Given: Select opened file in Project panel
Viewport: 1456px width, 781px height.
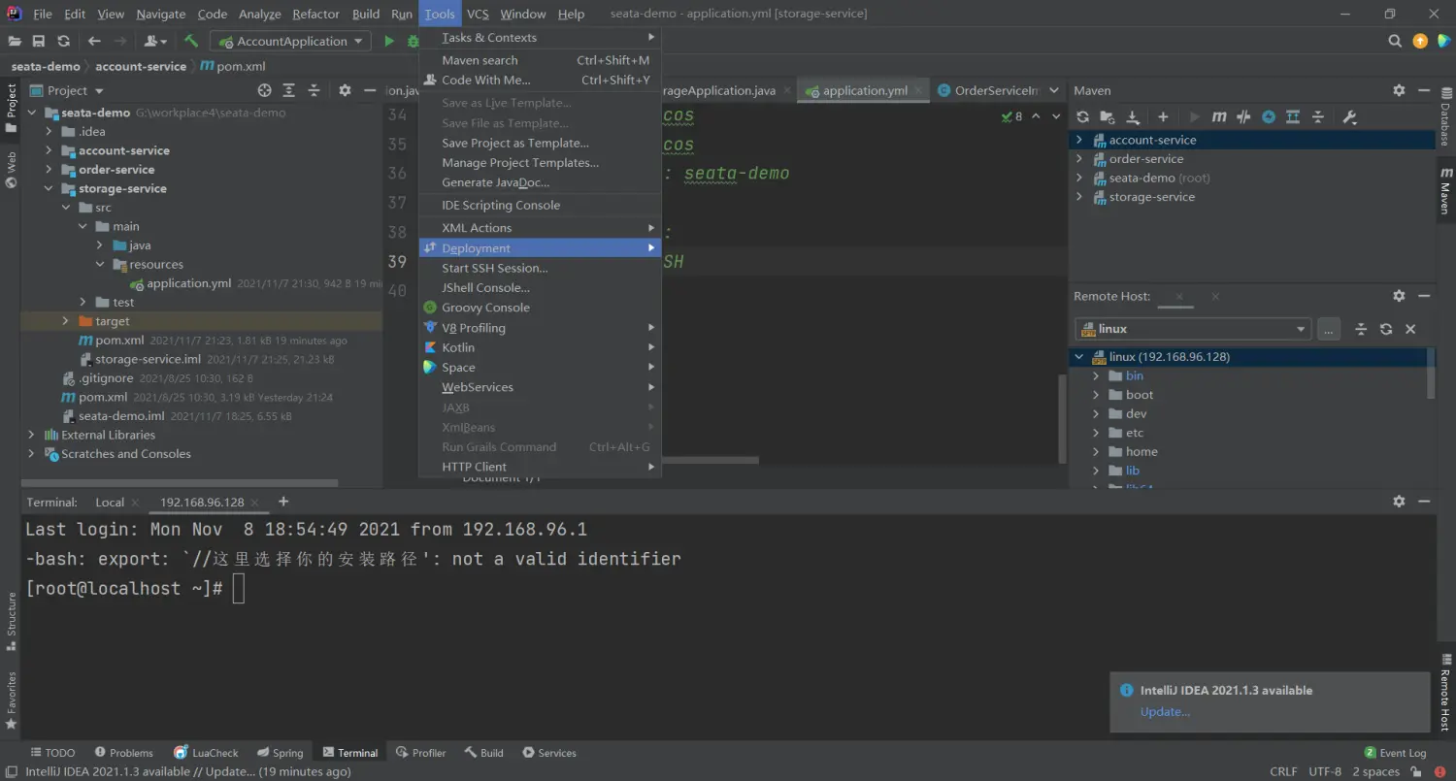Looking at the screenshot, I should 264,90.
